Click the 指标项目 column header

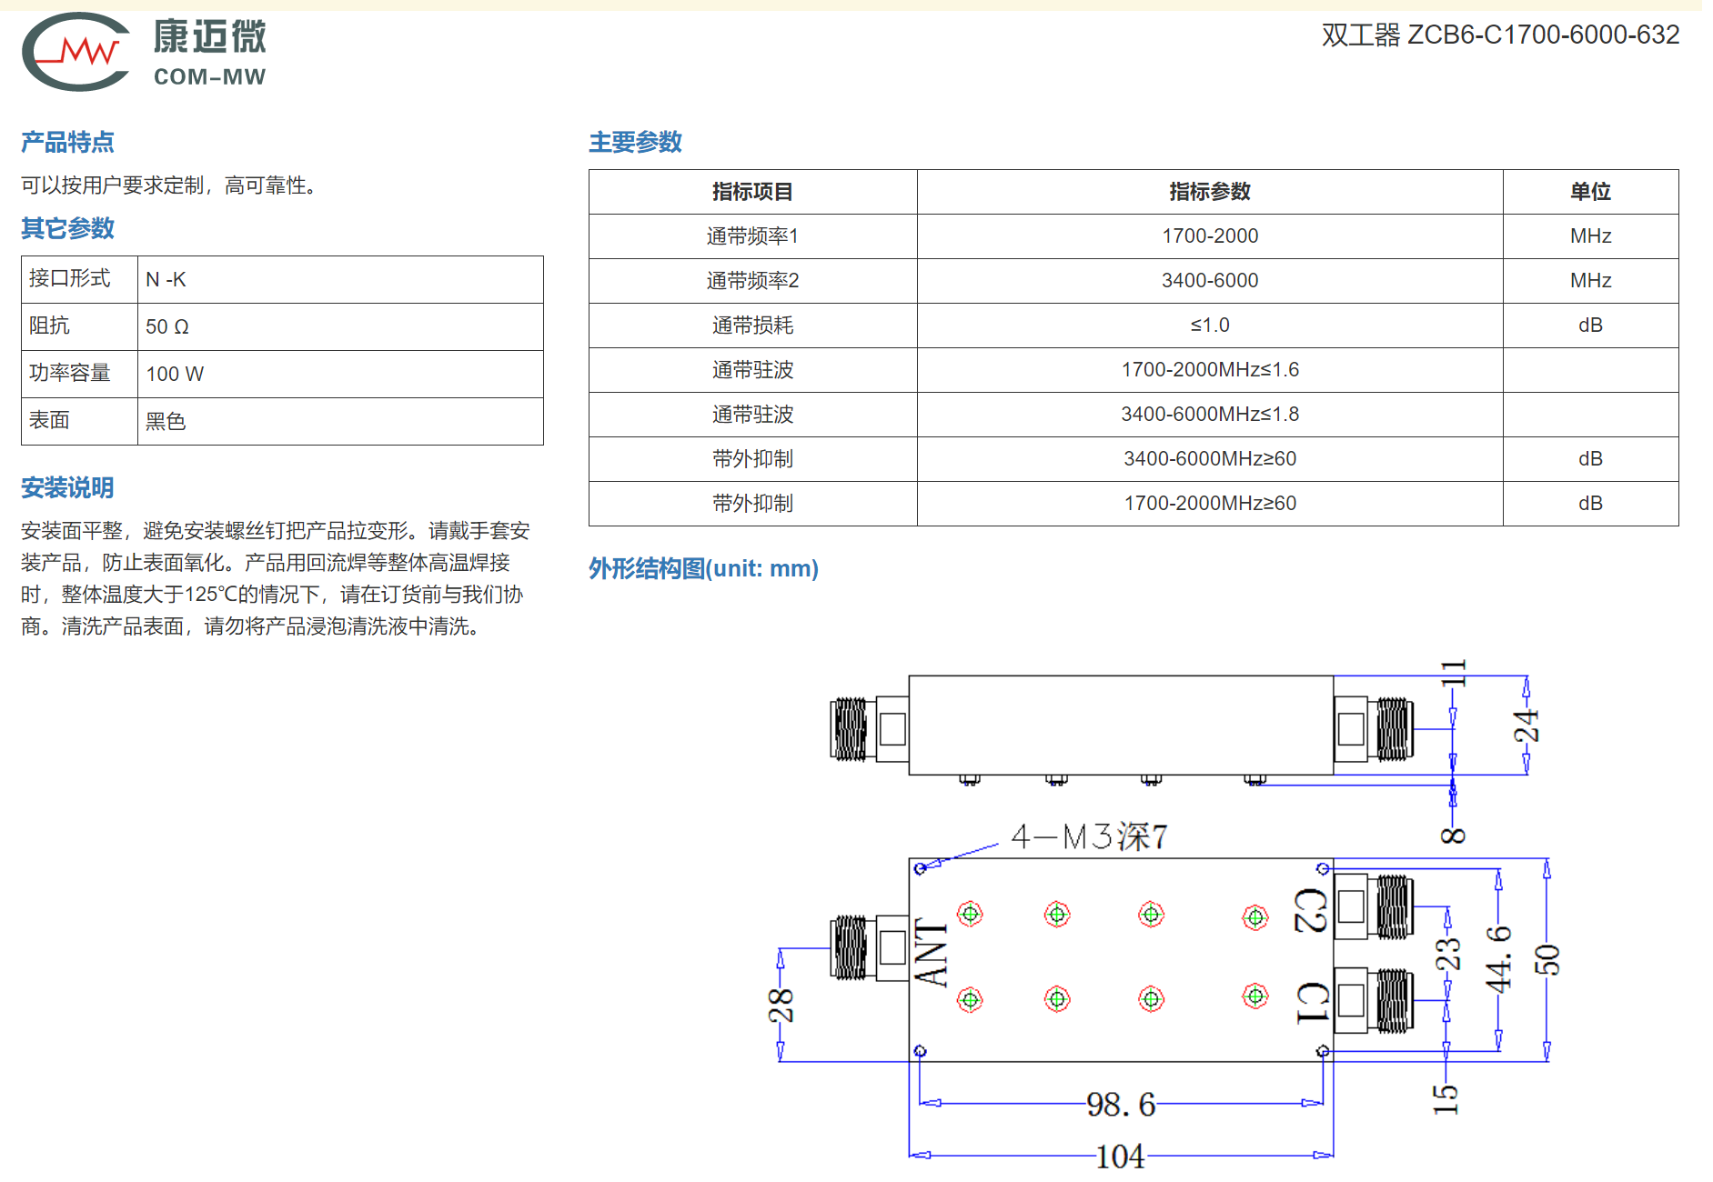click(752, 192)
